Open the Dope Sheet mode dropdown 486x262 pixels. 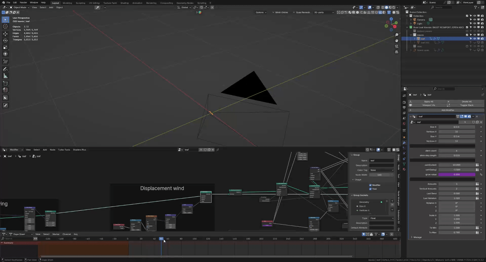(x=21, y=234)
